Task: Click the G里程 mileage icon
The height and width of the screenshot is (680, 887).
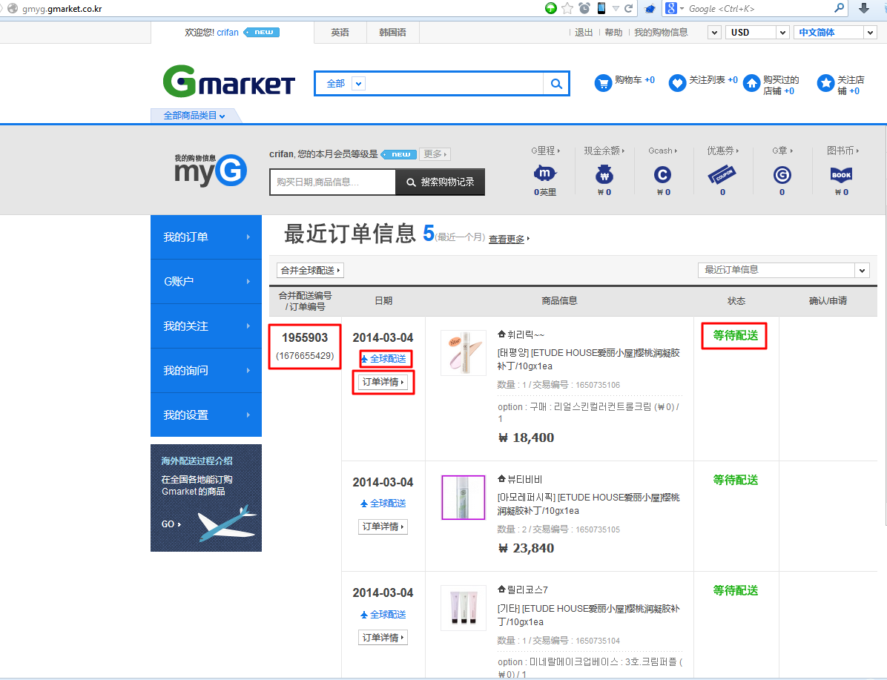Action: tap(545, 174)
